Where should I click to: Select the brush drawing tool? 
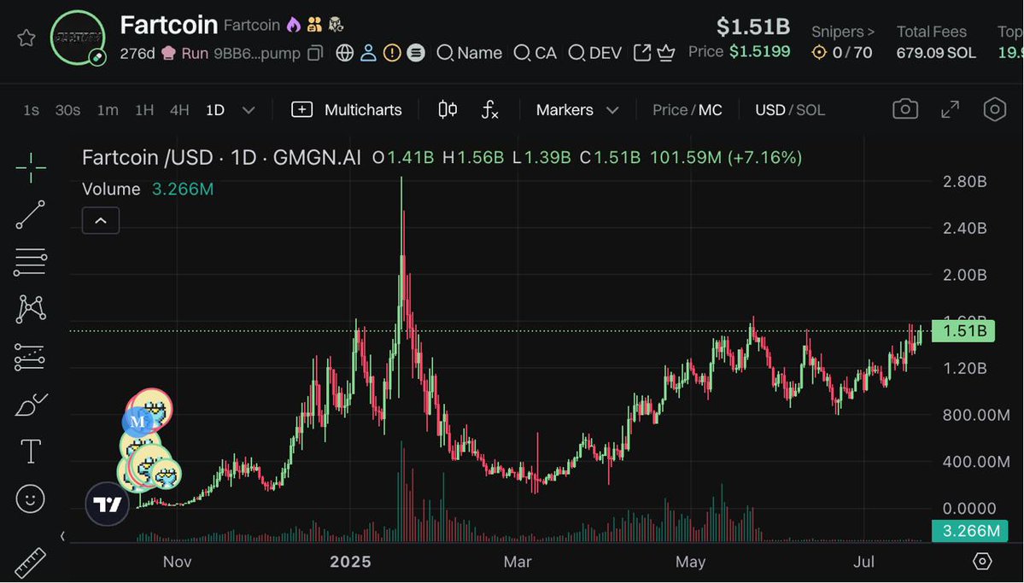tap(31, 405)
